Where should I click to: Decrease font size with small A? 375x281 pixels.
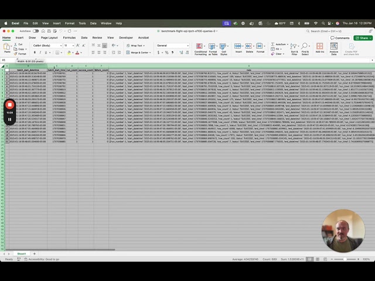point(83,46)
